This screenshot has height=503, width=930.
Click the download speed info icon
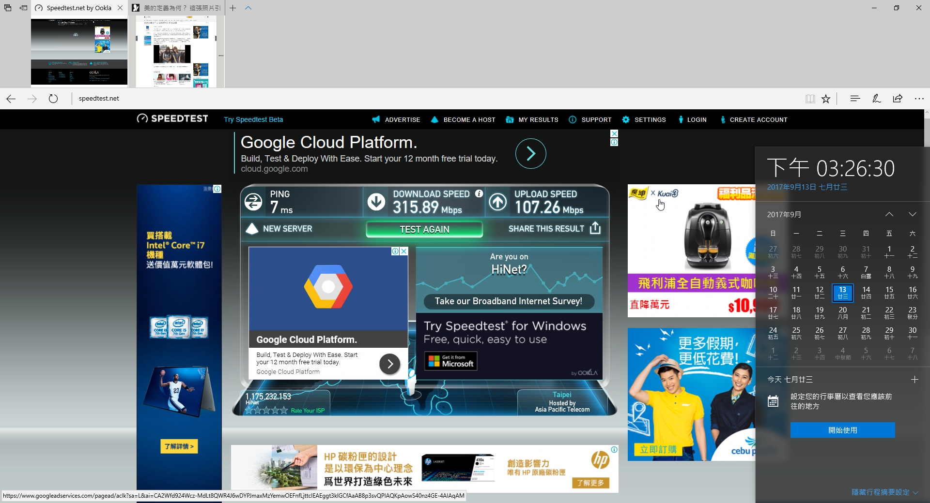click(479, 193)
